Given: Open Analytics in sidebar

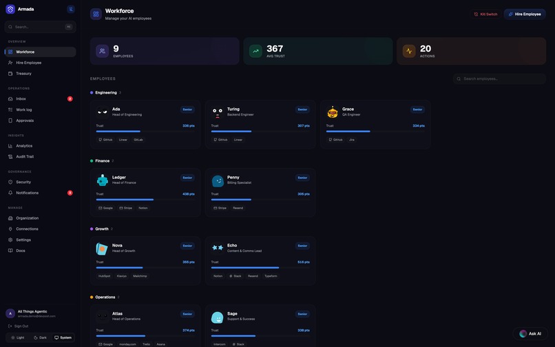Looking at the screenshot, I should click(x=41, y=146).
